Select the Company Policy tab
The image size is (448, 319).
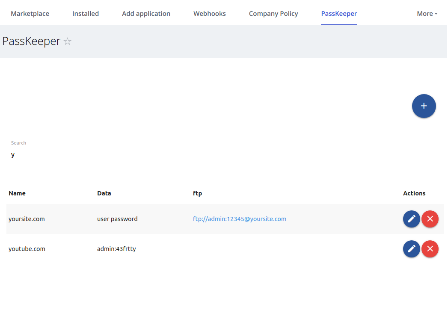coord(273,14)
